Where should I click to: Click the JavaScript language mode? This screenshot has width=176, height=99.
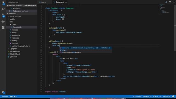pos(167,96)
